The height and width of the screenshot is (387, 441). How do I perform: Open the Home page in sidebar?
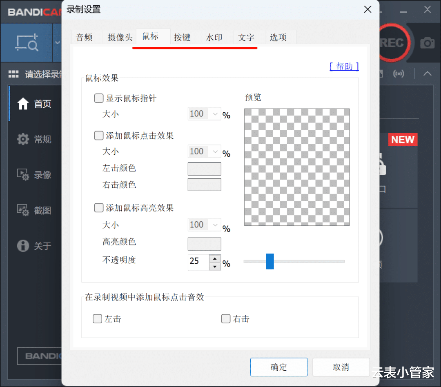click(x=34, y=104)
